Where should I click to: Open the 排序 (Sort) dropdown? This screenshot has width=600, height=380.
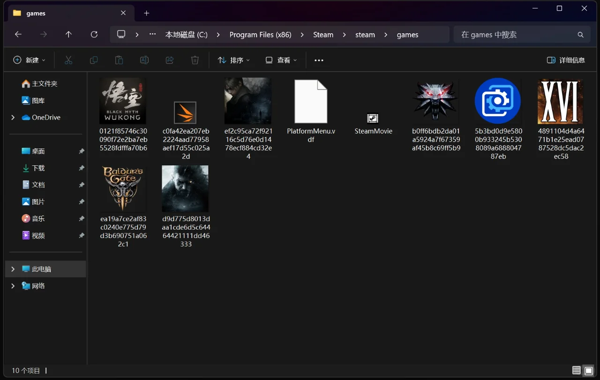[233, 60]
